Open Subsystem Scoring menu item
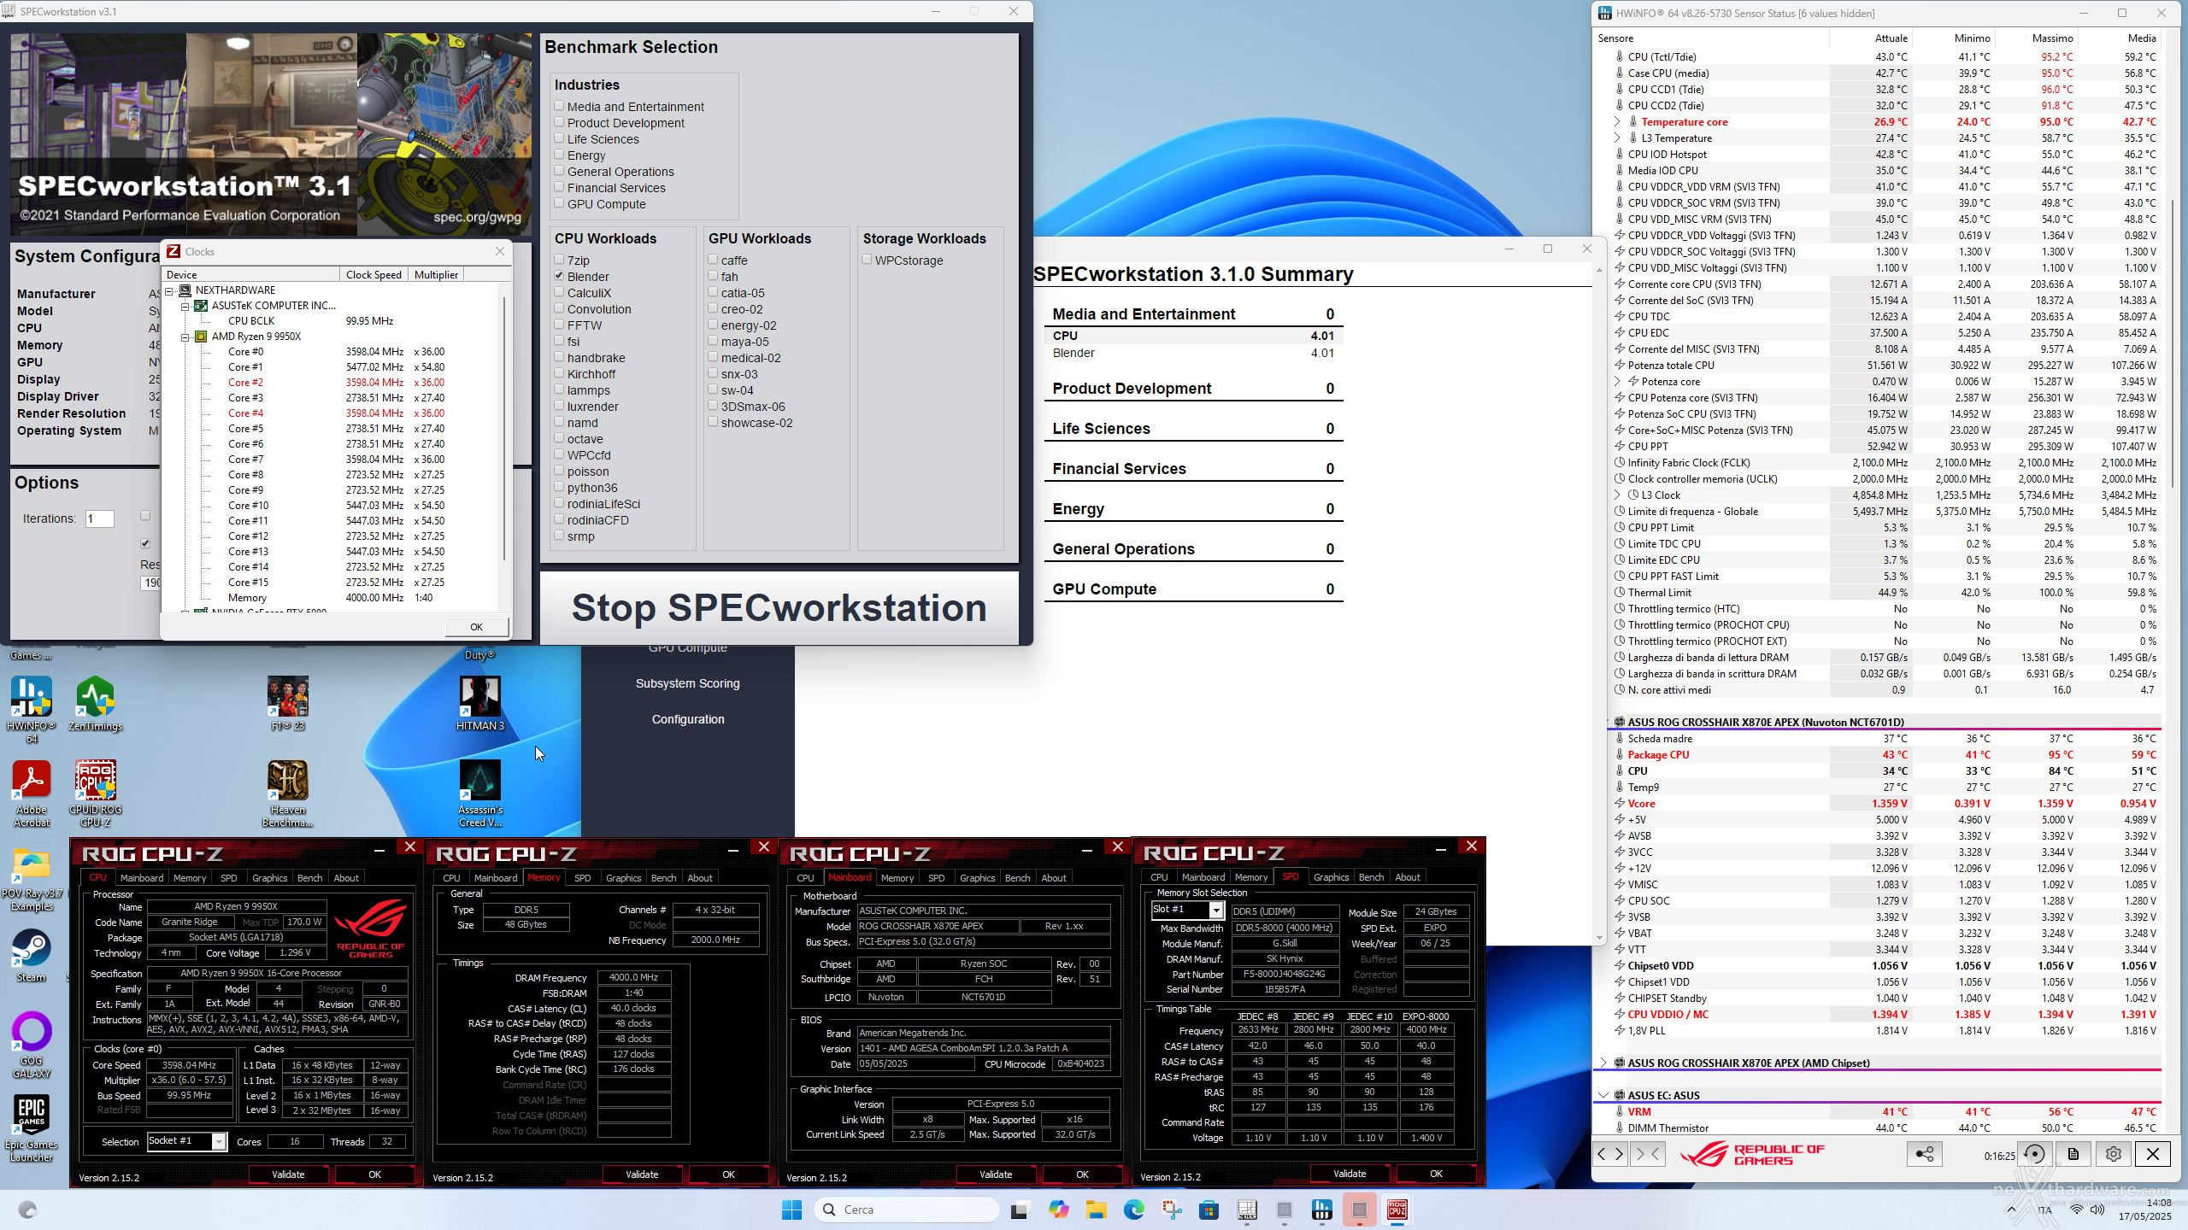2188x1230 pixels. (687, 683)
